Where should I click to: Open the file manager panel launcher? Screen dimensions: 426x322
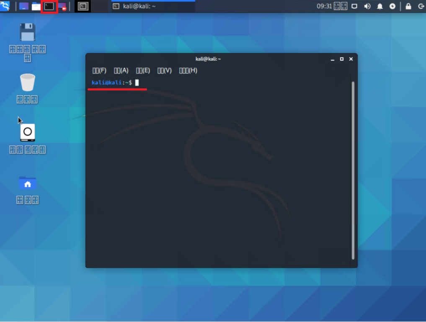[x=36, y=6]
